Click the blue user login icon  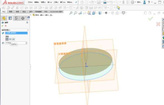pos(144,2)
